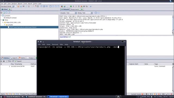The image size is (174, 98).
Task: Open Search Products browser taskbar item
Action: point(14,97)
